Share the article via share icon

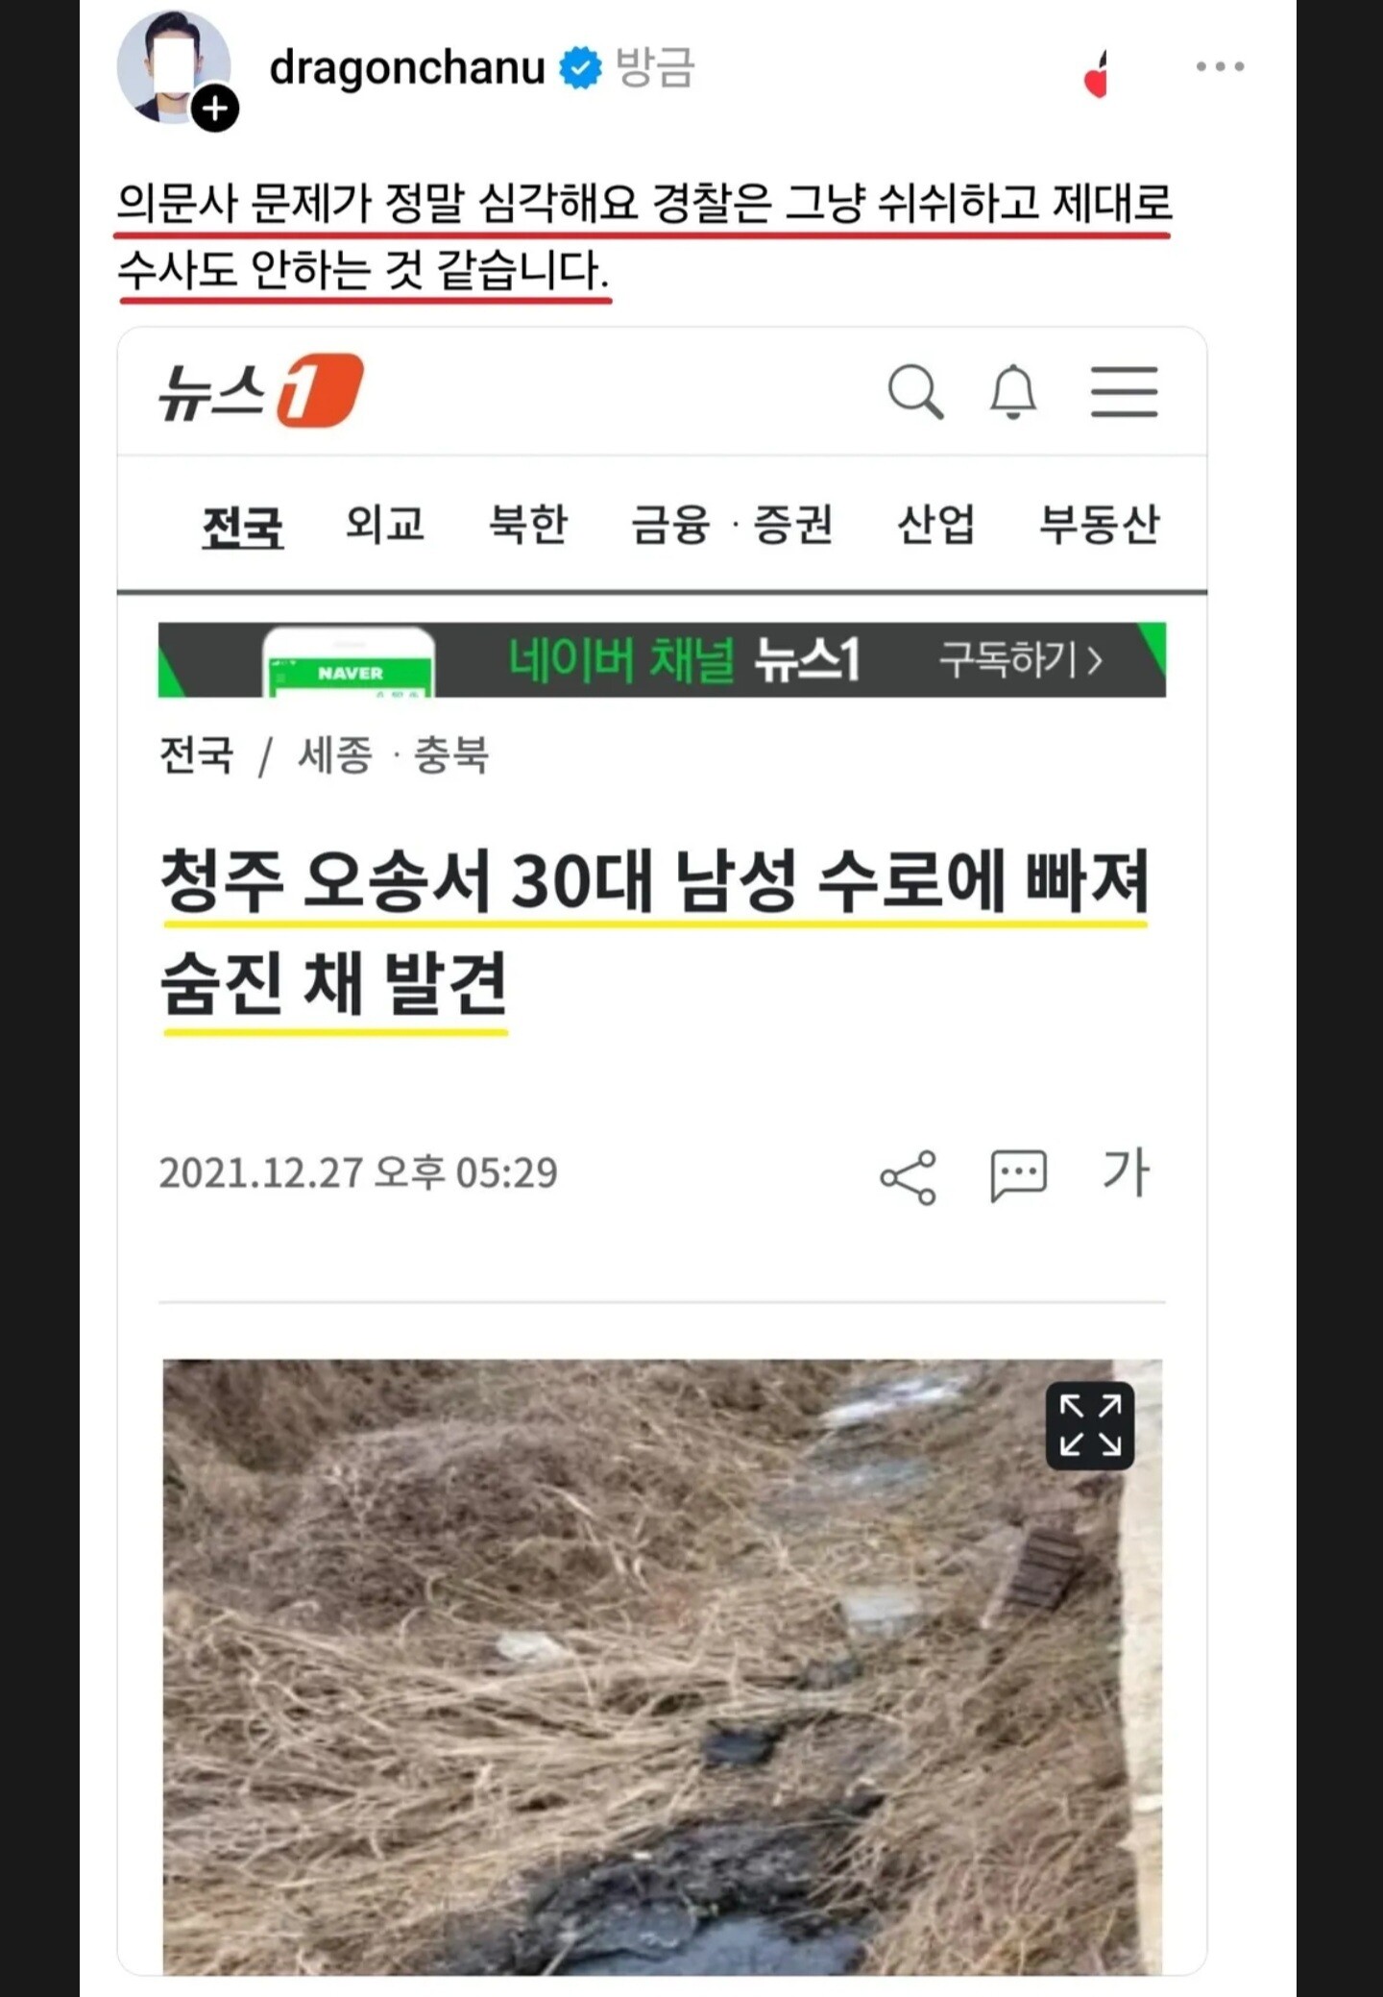click(908, 1176)
